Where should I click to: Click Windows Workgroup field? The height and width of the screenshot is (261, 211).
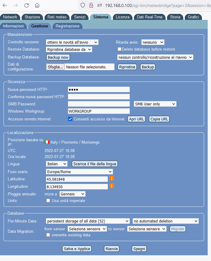[x=99, y=111]
